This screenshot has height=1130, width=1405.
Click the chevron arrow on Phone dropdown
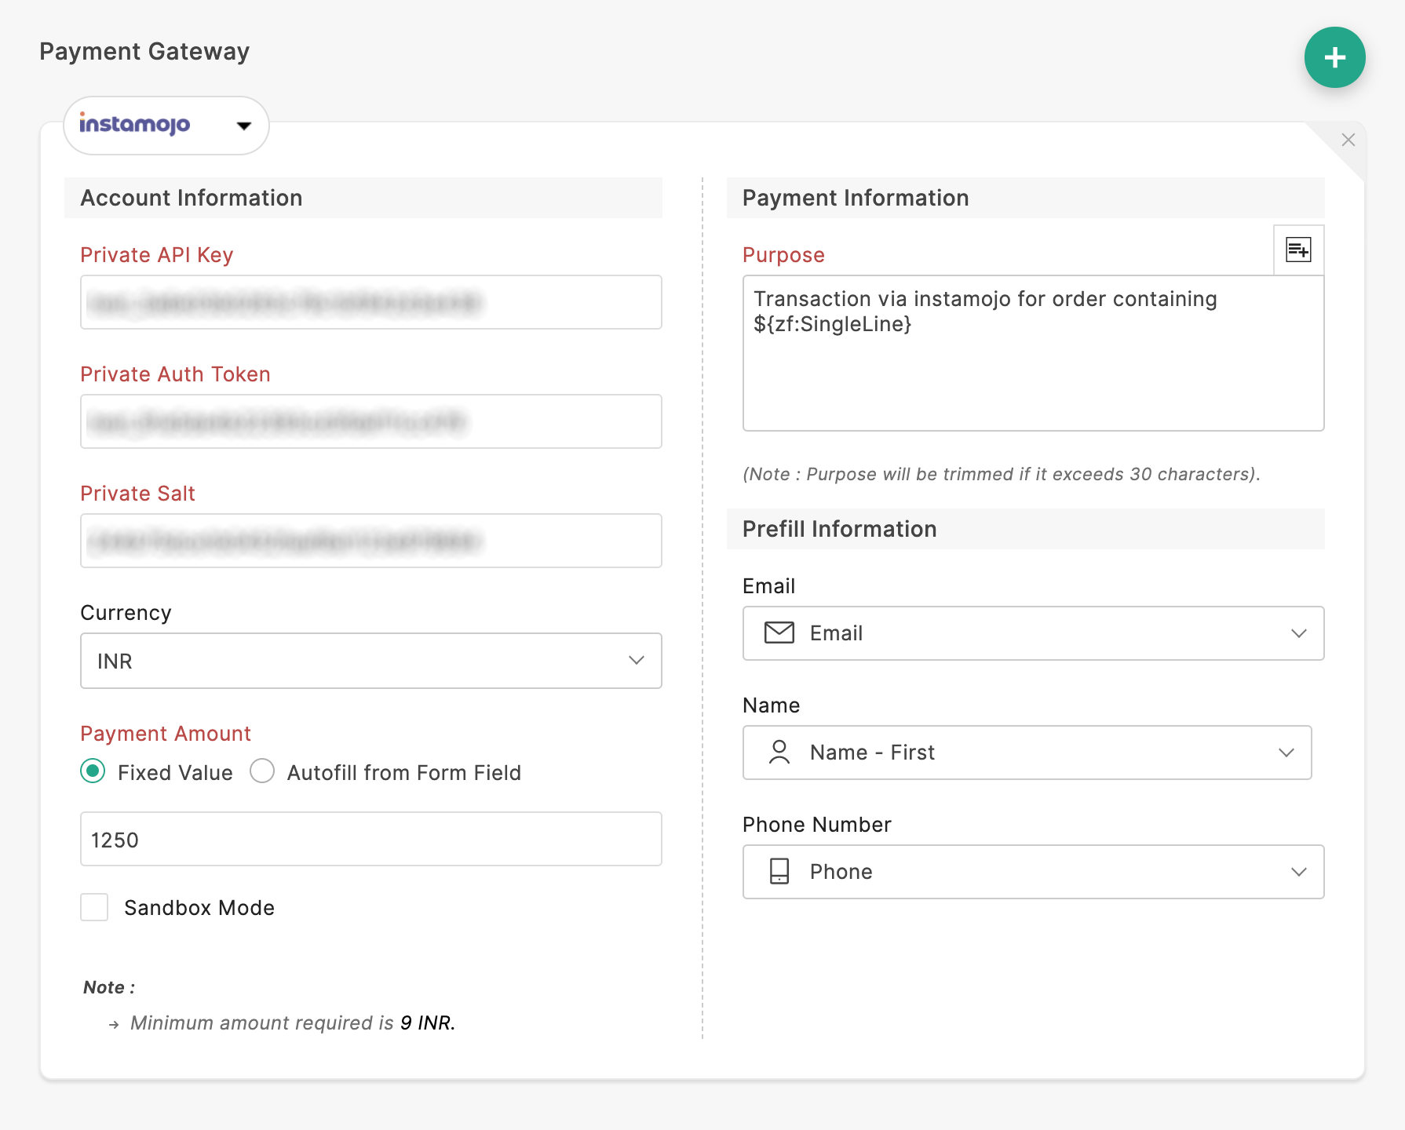[x=1299, y=872]
